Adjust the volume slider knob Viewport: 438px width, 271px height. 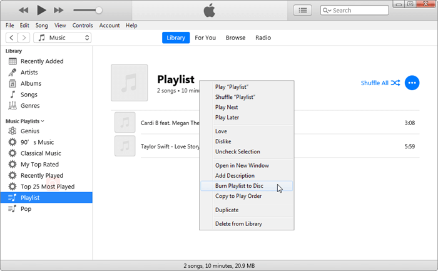coord(99,10)
